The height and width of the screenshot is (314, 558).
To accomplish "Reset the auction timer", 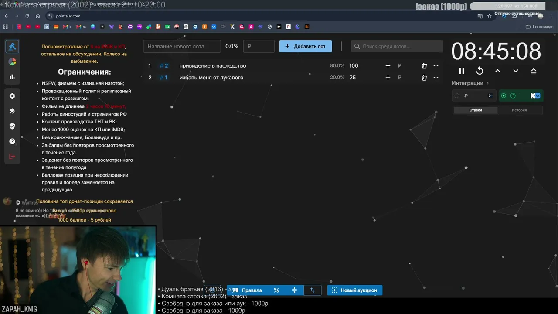I will (480, 71).
